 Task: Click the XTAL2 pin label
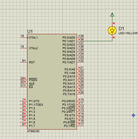33,48
